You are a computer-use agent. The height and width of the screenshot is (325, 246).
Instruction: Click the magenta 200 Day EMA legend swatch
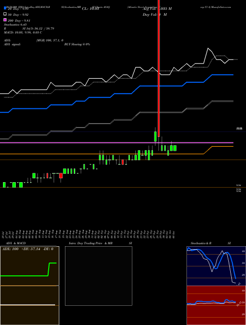click(x=5, y=20)
